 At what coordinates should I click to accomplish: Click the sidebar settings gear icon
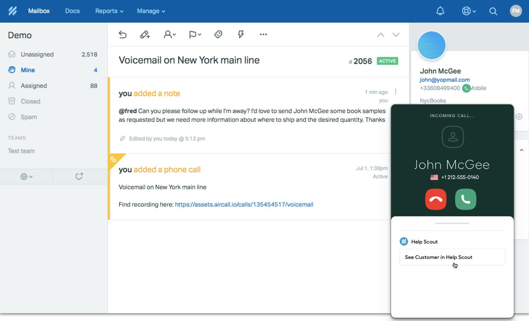(x=519, y=117)
